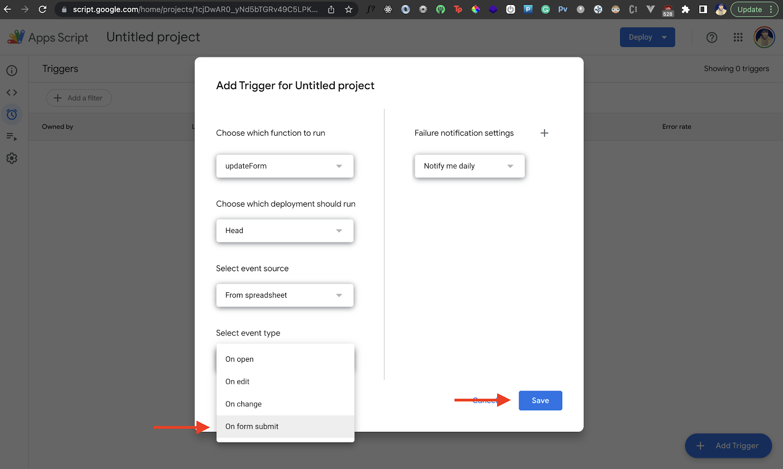Click the Apps Script logo
This screenshot has height=469, width=783.
coord(48,37)
